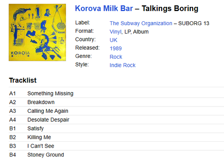The width and height of the screenshot is (224, 160).
Task: Click the SUBORG 13 catalog number
Action: tap(194, 23)
